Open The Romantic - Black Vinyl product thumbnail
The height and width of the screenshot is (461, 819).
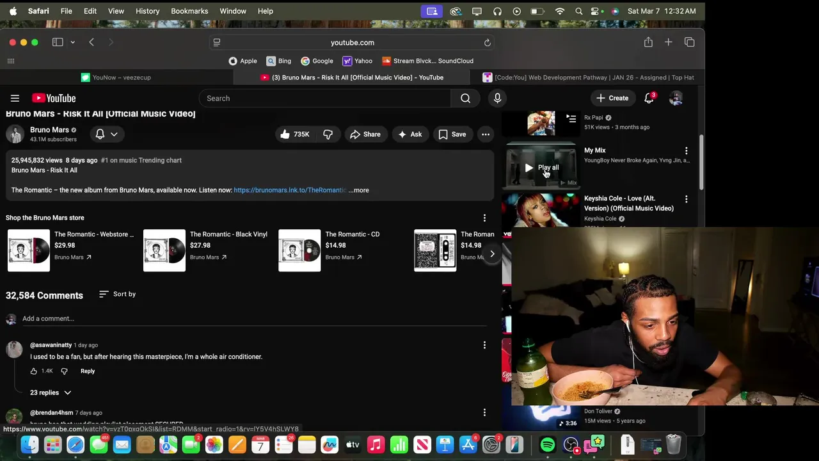(x=164, y=250)
